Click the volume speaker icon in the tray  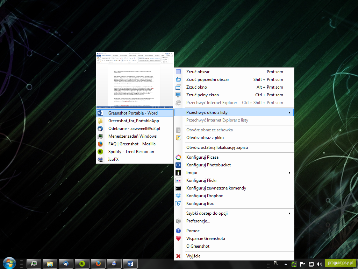coord(320,264)
